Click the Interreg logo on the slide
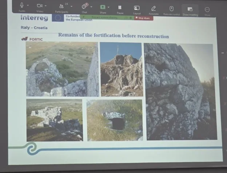 tap(34, 18)
